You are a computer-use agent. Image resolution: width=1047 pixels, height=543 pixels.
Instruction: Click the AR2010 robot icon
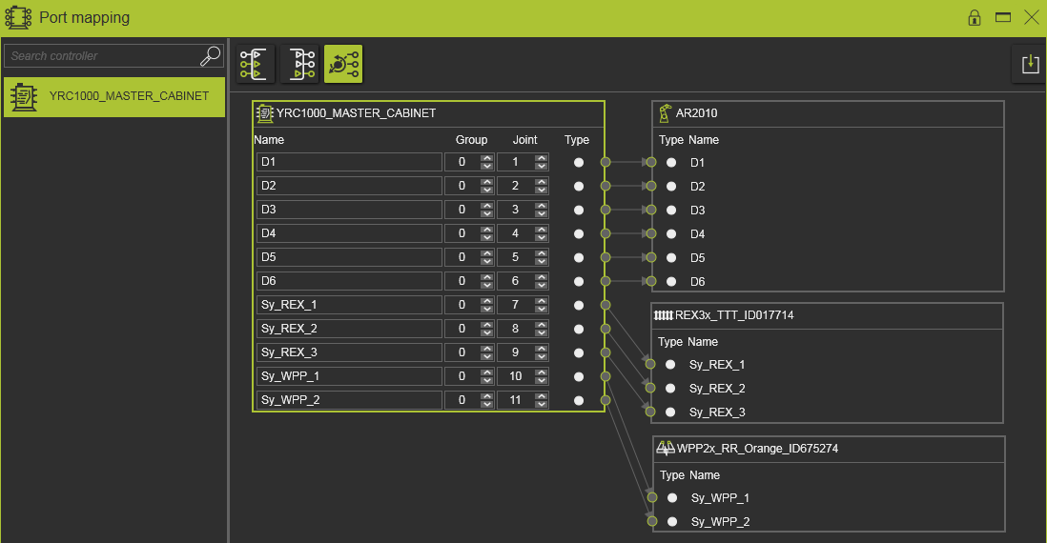(x=665, y=113)
